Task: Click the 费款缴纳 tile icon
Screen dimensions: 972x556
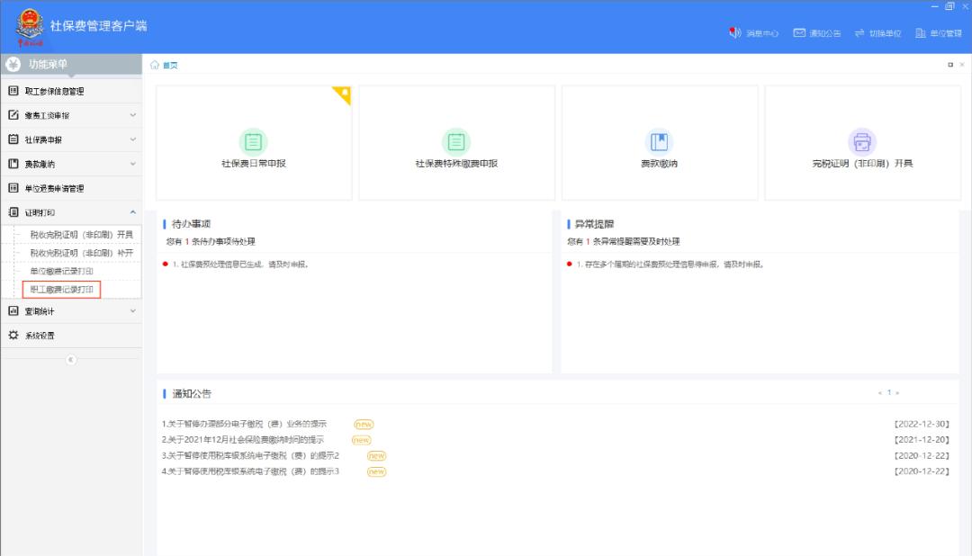Action: click(660, 142)
